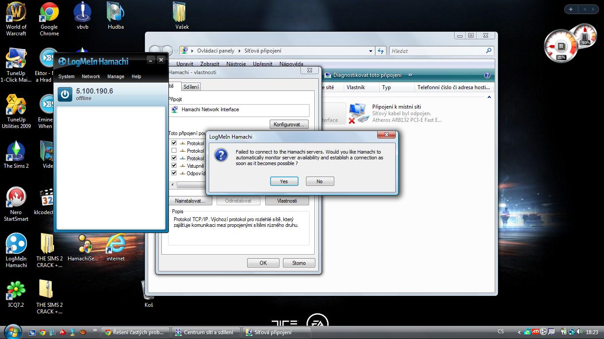Select the Připojení k místní síti adapter icon
The height and width of the screenshot is (339, 604).
[x=358, y=113]
